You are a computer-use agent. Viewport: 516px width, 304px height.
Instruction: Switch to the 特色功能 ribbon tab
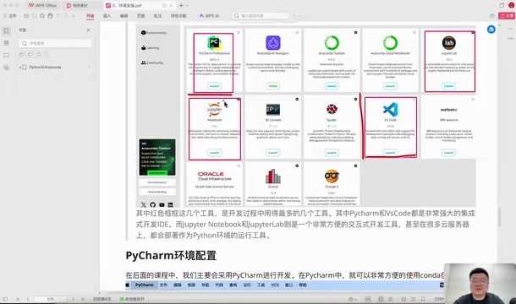(x=178, y=16)
